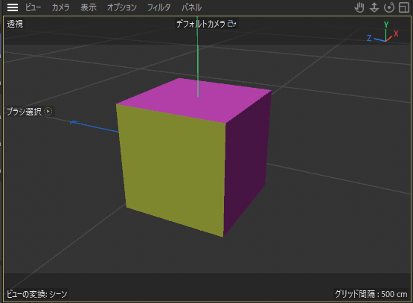Click the blue Z axis arrow handle

94,127
